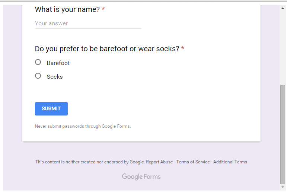
Task: Click the "What is your name?" question title
Action: (67, 10)
